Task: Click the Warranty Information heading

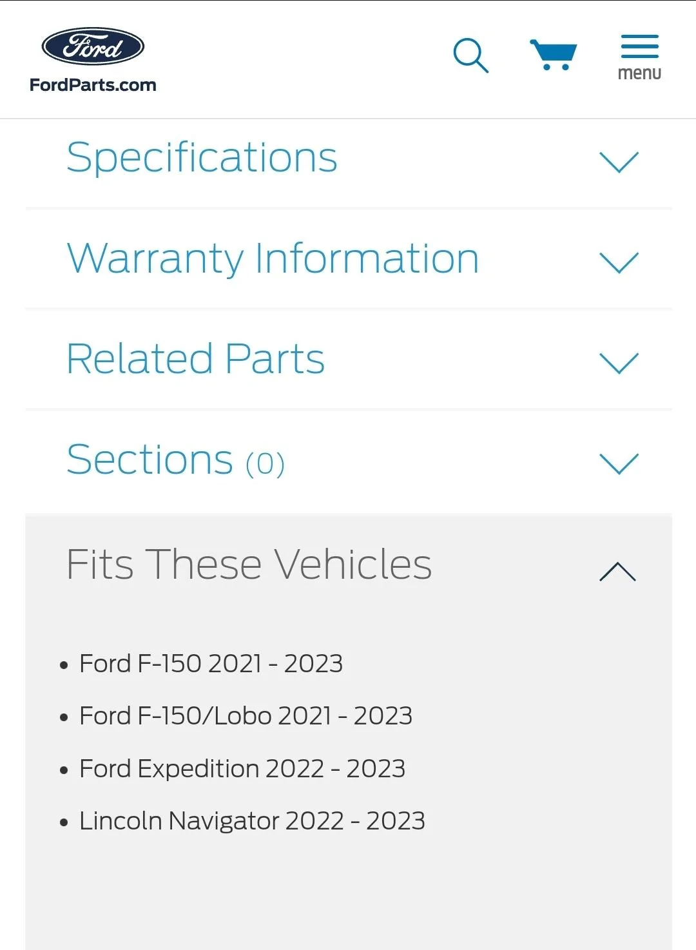Action: pos(273,258)
